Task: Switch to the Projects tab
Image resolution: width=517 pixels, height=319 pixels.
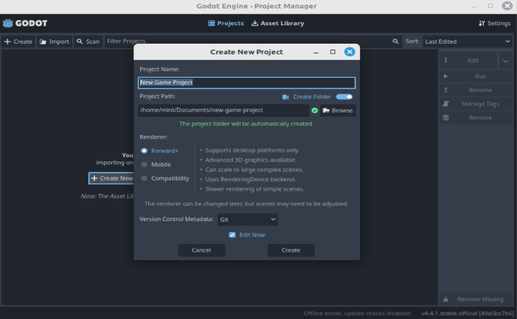Action: (x=226, y=23)
